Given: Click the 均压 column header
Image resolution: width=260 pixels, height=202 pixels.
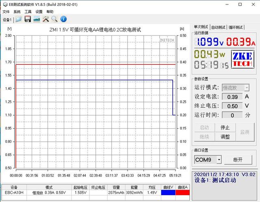Looking at the screenshot, I should tap(152, 187).
